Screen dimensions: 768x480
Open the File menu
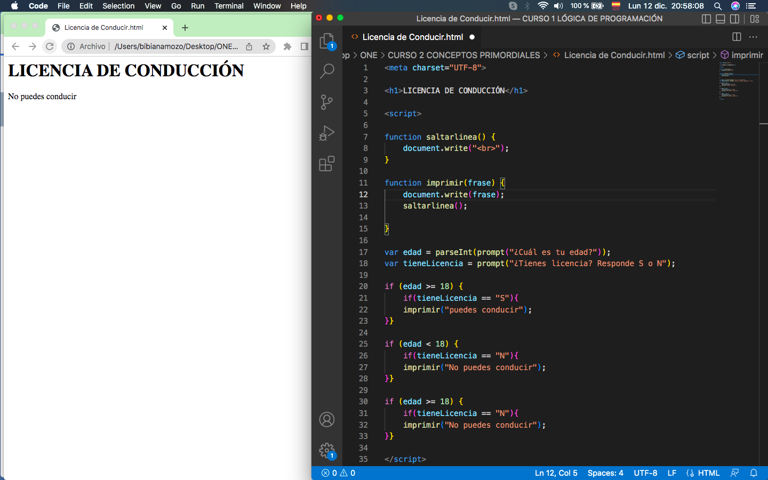[x=63, y=6]
